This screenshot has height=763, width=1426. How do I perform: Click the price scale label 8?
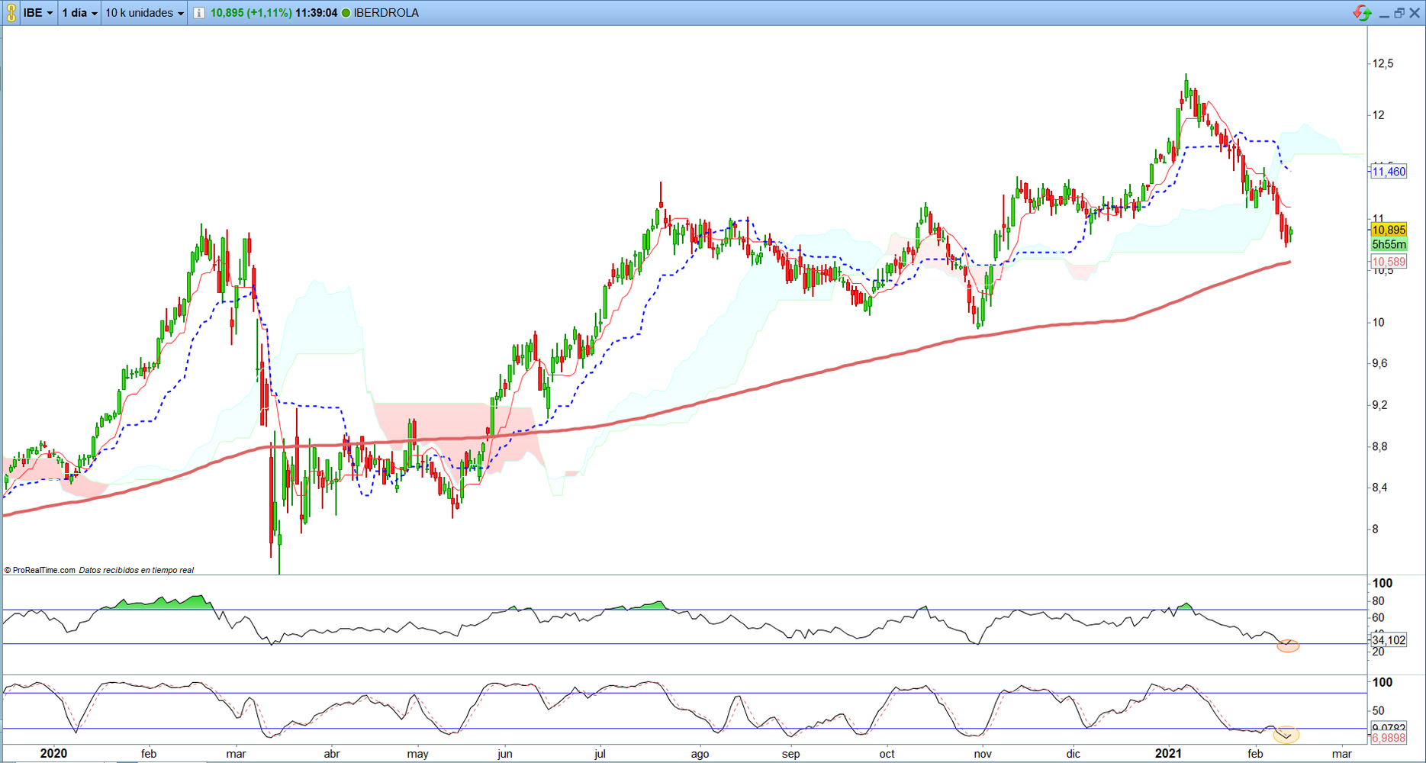click(x=1376, y=529)
